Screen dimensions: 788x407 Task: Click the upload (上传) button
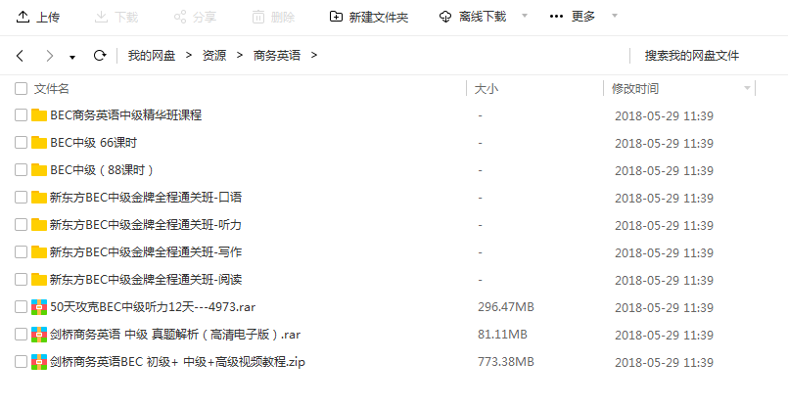pyautogui.click(x=38, y=17)
